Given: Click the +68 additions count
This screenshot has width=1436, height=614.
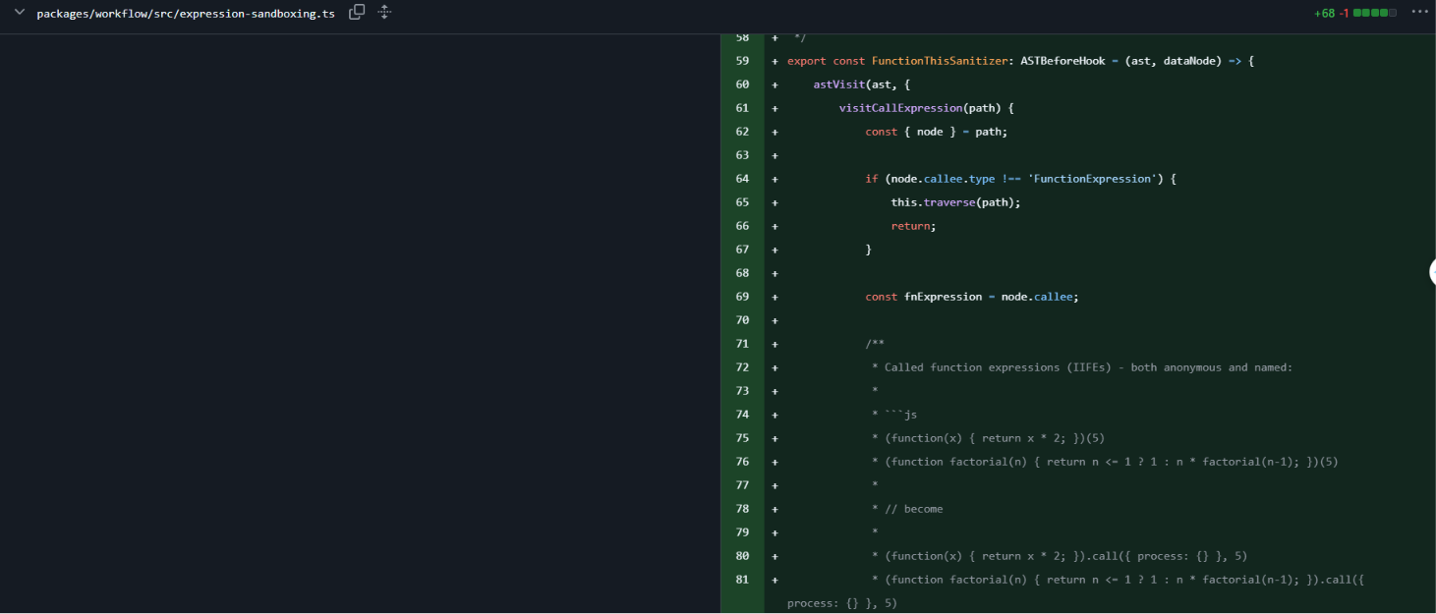Looking at the screenshot, I should click(1324, 14).
